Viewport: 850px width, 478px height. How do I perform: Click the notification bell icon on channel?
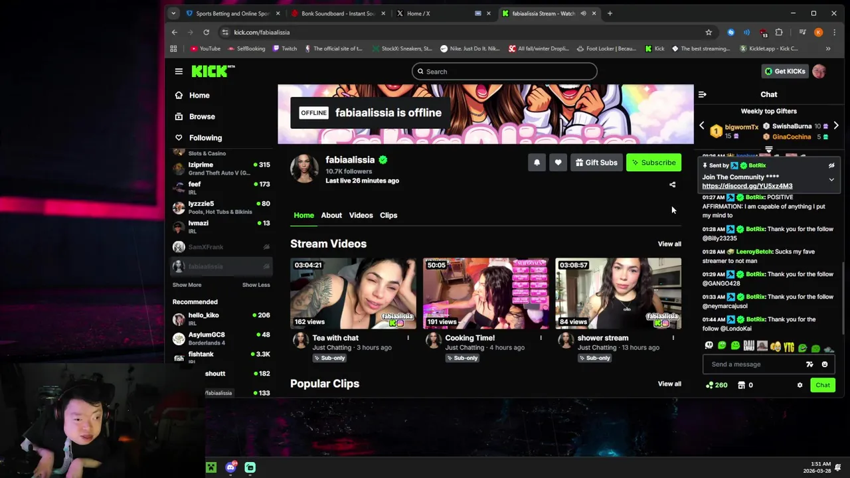[x=537, y=163]
